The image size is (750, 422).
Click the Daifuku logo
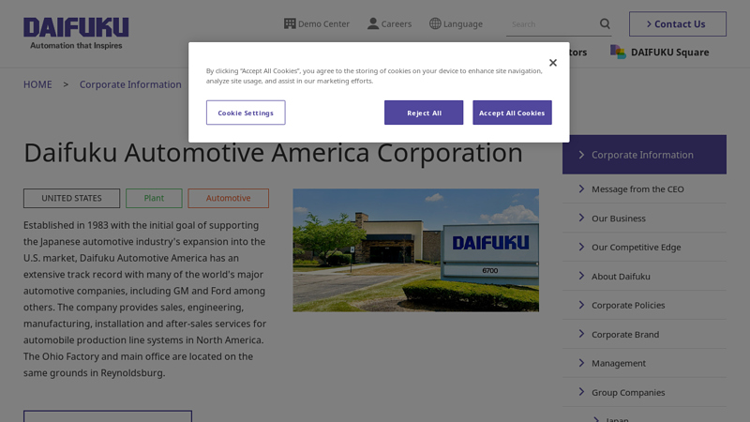76,33
